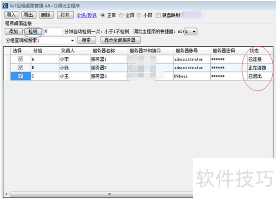Click the 负责人 column header

tap(75, 51)
